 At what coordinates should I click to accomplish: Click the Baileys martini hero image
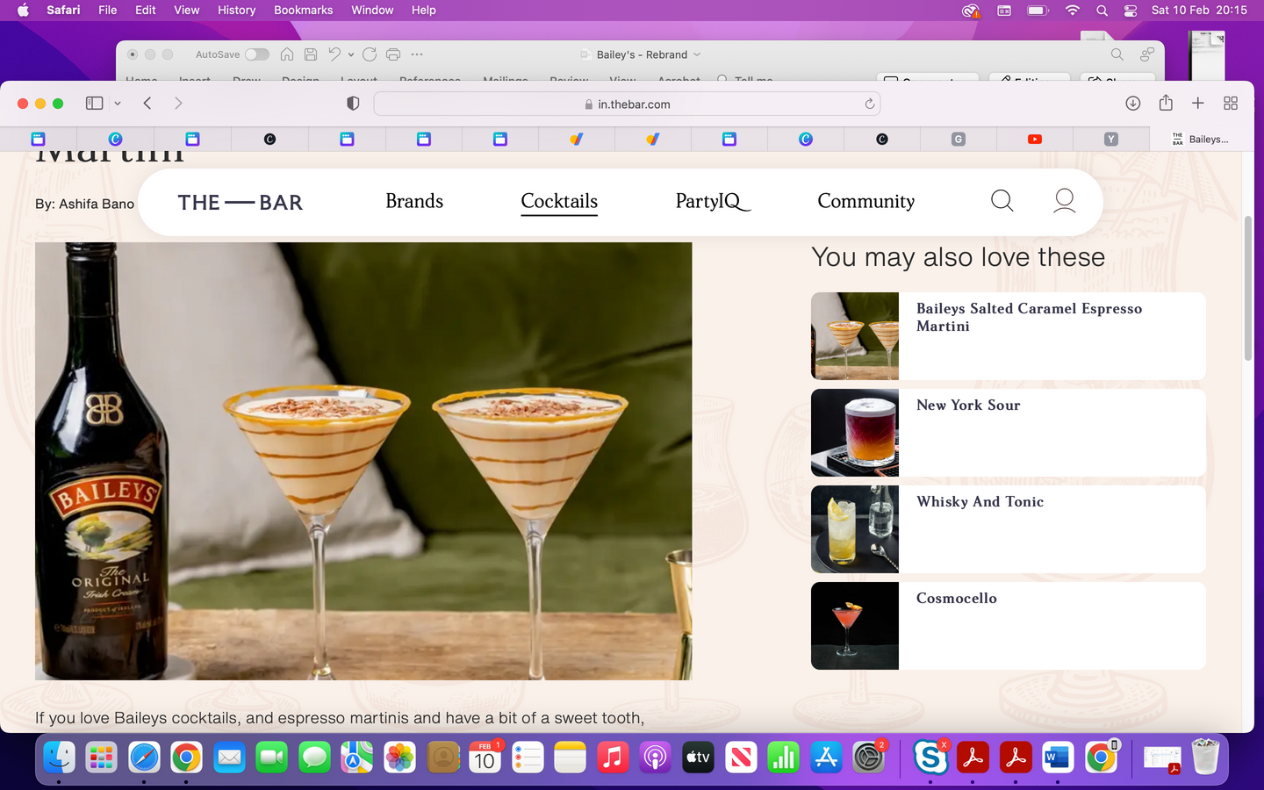(x=363, y=461)
